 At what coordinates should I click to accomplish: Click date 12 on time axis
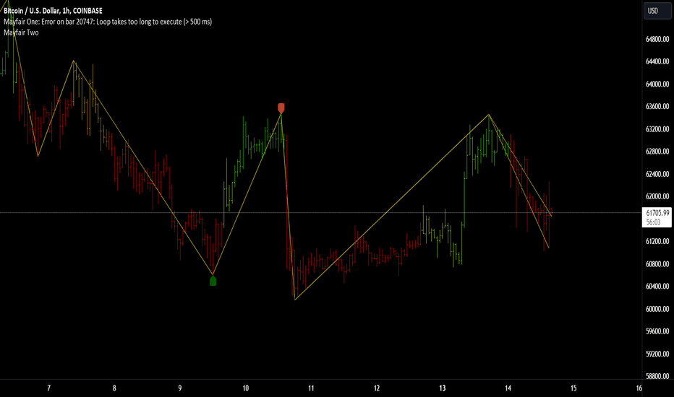[x=377, y=388]
